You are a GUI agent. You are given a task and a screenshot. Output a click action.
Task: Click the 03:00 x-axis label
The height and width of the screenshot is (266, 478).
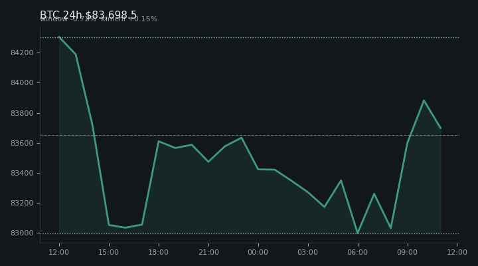coord(307,252)
